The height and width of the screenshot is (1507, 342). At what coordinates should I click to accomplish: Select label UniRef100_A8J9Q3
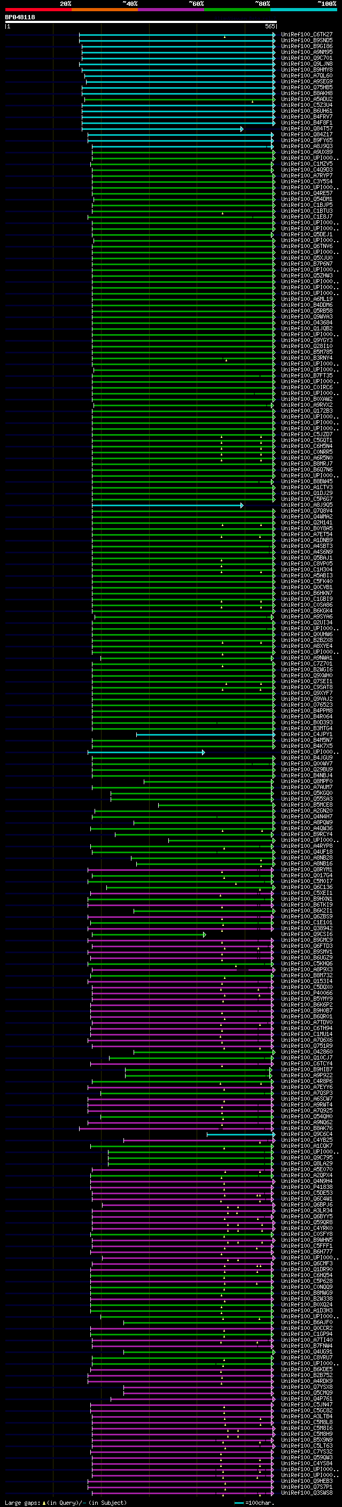[x=306, y=146]
